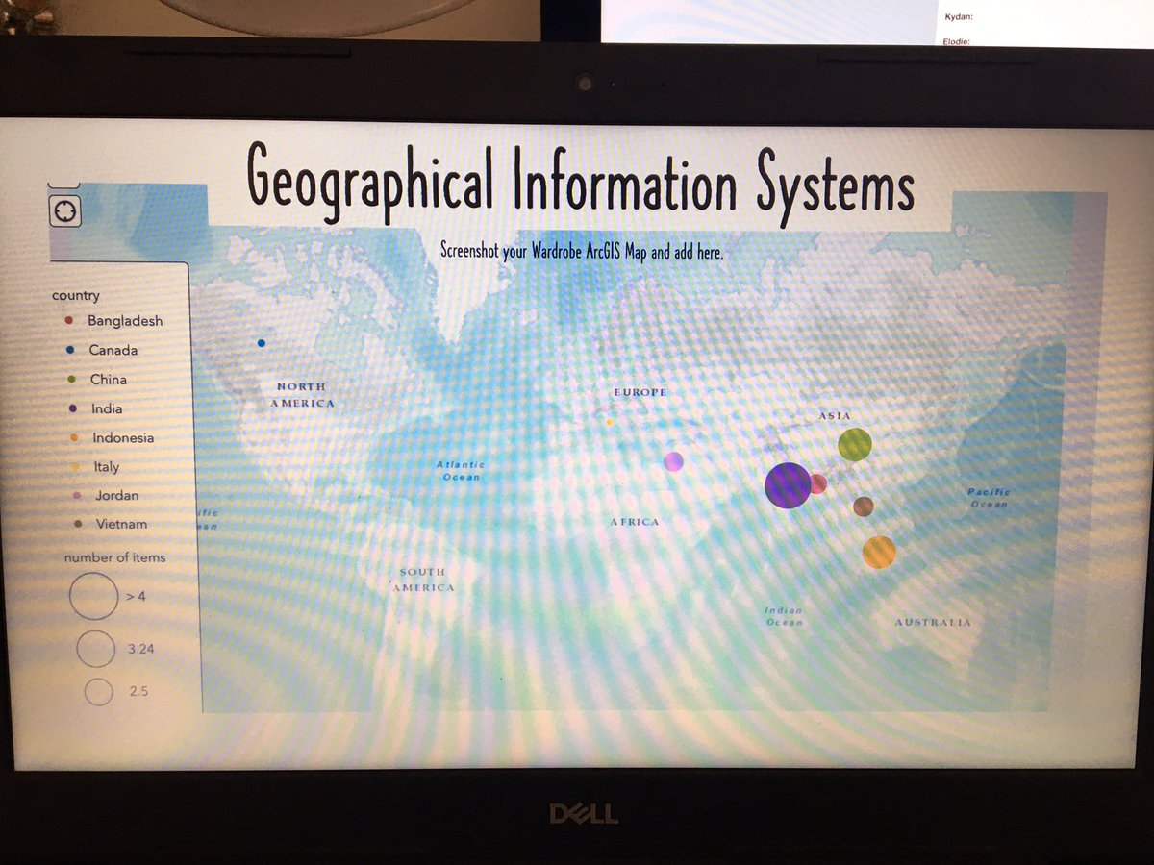Image resolution: width=1154 pixels, height=865 pixels.
Task: Click the 'Indian Ocean' map label
Action: [x=784, y=616]
